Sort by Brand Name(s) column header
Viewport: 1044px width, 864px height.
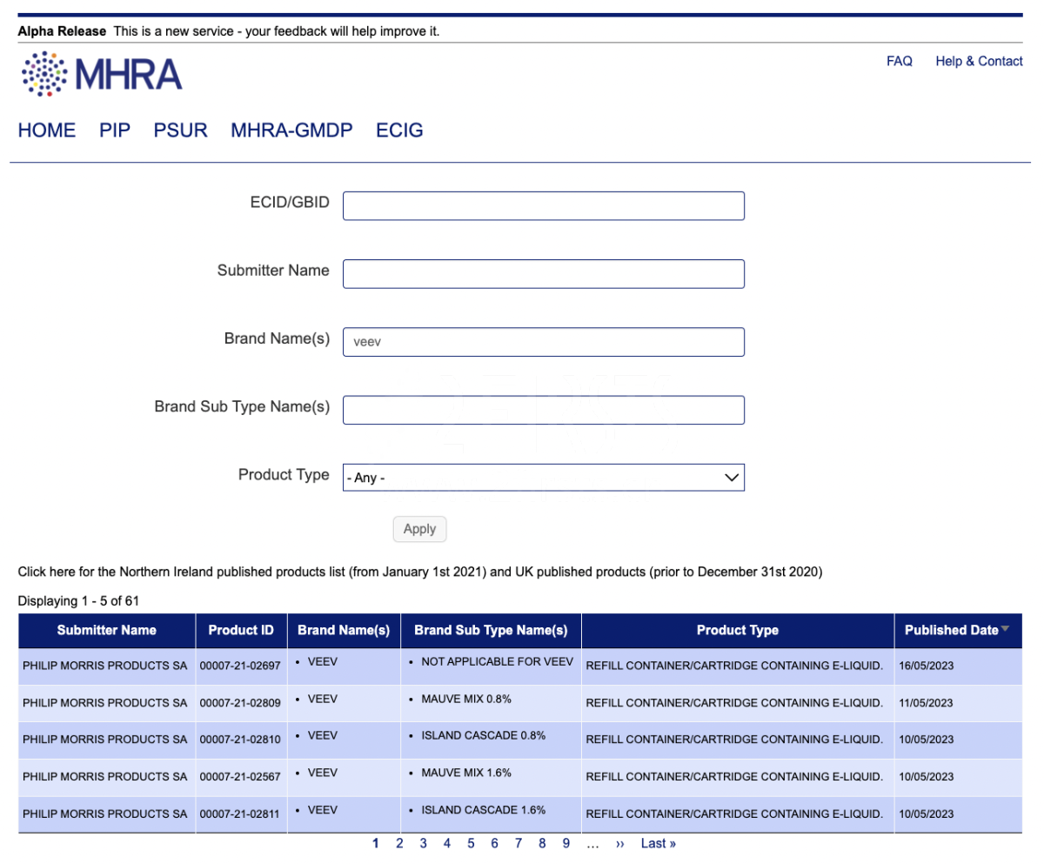coord(344,630)
